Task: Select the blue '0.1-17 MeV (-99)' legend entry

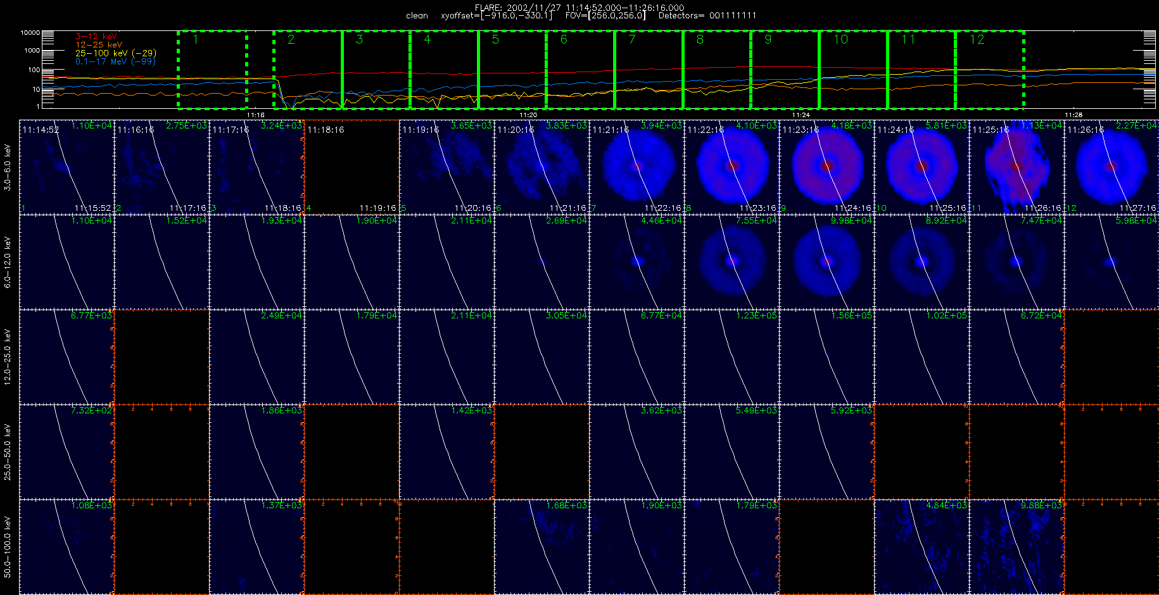Action: tap(115, 61)
